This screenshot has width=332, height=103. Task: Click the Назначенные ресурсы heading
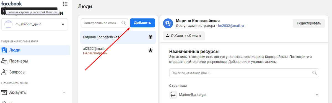coord(194,51)
